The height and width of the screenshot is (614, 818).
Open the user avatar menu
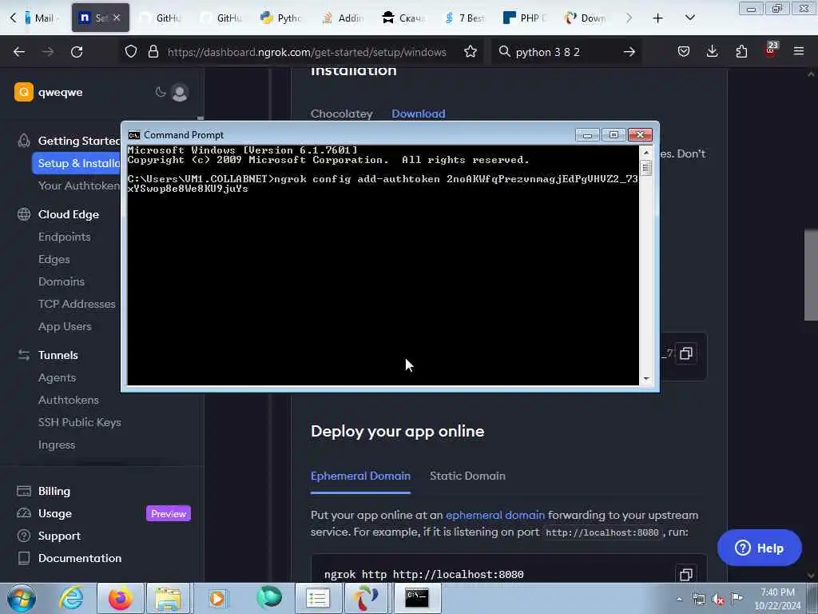coord(180,93)
